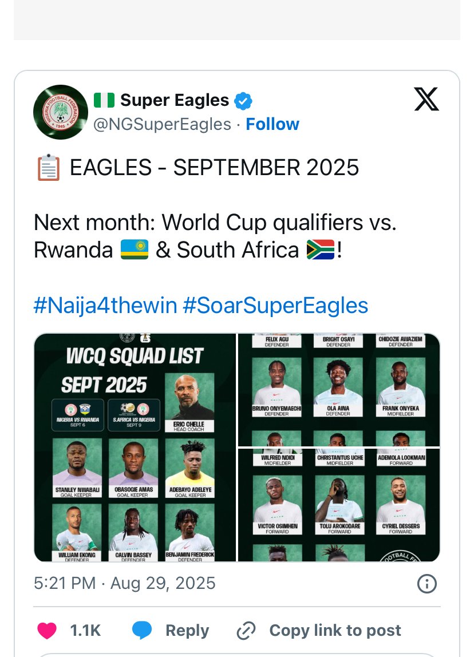Click the tweet info circle icon

(x=427, y=583)
